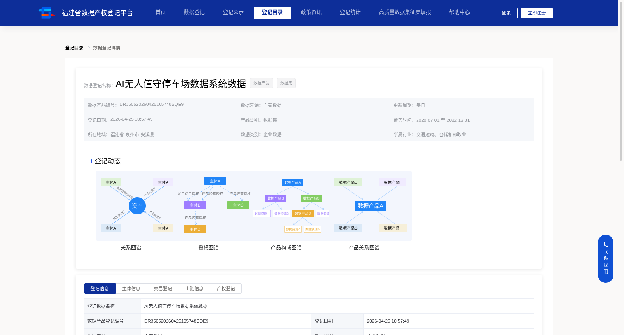Switch to the 主体信息 tab

point(131,288)
